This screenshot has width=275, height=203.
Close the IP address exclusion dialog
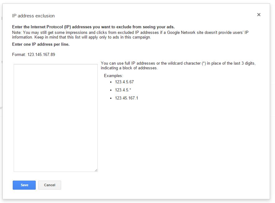point(259,15)
